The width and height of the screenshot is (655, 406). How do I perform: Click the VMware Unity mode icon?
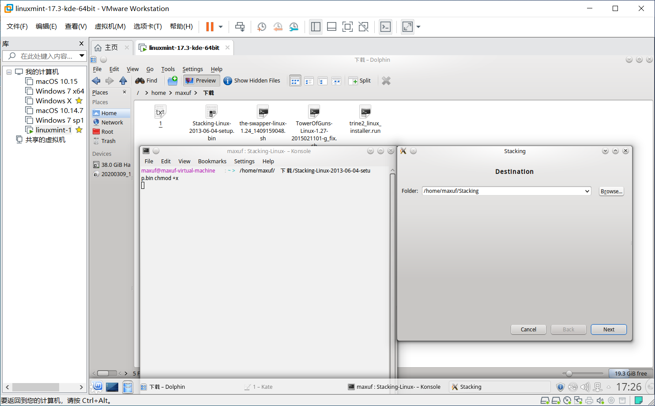pyautogui.click(x=363, y=27)
